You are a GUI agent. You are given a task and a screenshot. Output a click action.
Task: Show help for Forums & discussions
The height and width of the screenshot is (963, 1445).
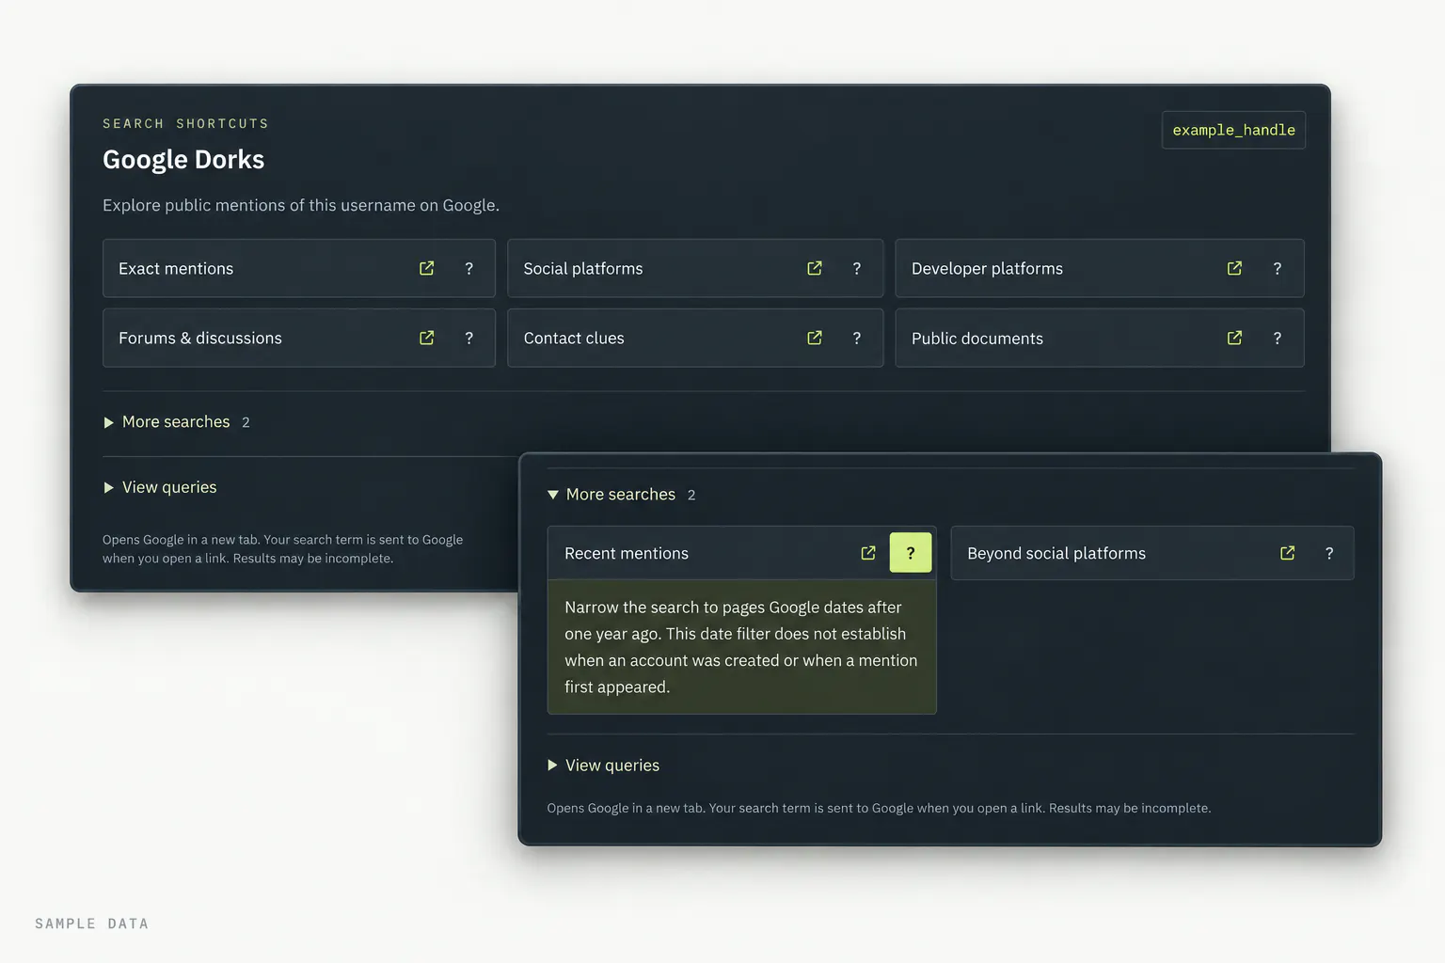click(x=469, y=338)
